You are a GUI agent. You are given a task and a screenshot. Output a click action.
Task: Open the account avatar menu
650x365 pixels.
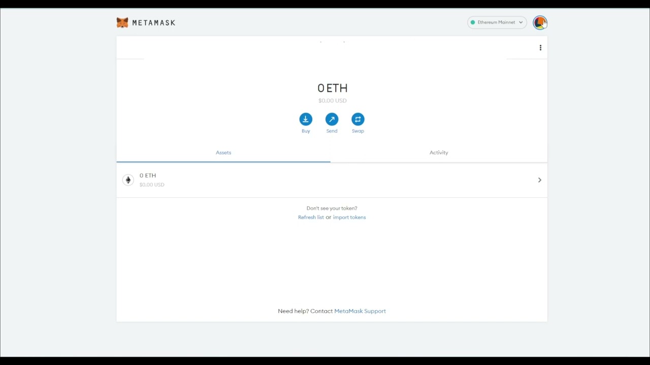click(540, 22)
